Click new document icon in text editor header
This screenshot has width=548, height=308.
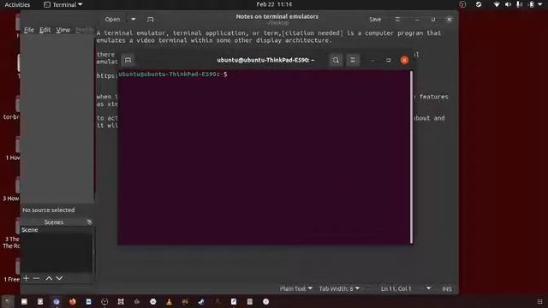click(151, 20)
